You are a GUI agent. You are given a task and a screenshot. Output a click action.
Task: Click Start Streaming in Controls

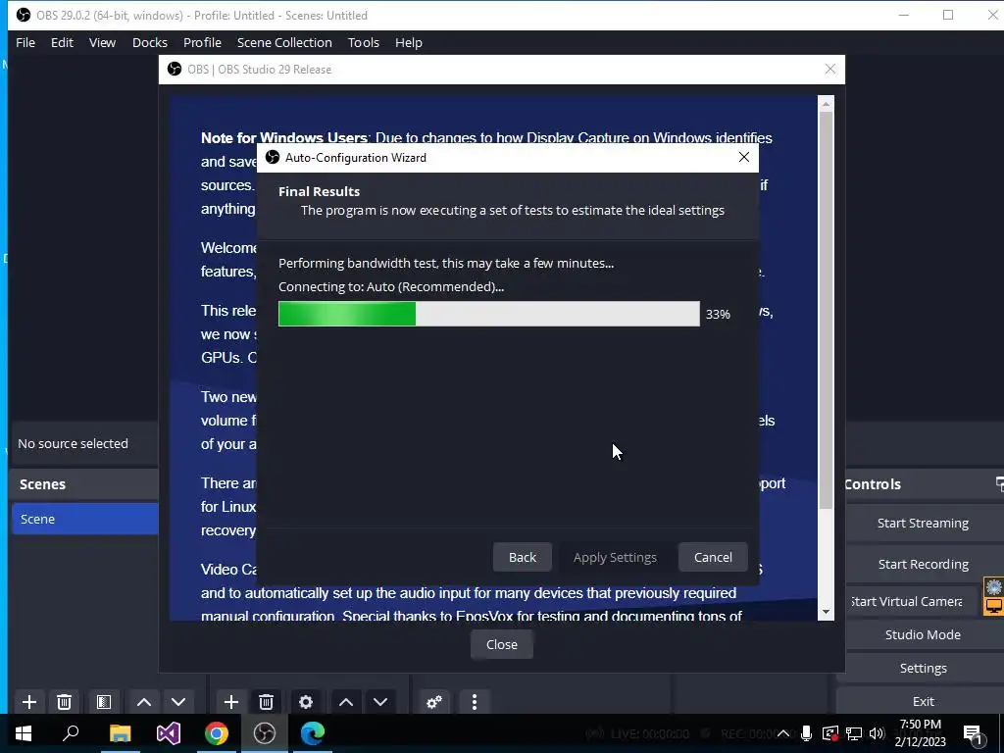coord(923,524)
